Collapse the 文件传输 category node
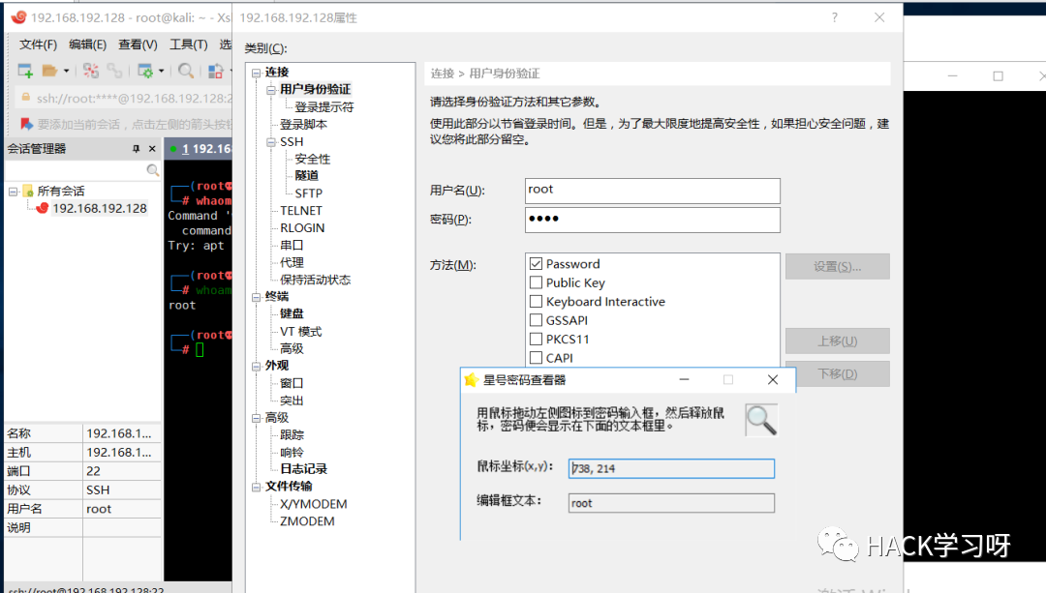The width and height of the screenshot is (1046, 593). click(x=256, y=487)
